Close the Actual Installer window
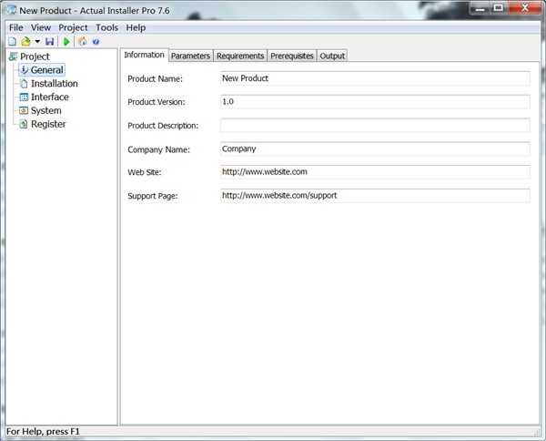546x441 pixels. [525, 8]
